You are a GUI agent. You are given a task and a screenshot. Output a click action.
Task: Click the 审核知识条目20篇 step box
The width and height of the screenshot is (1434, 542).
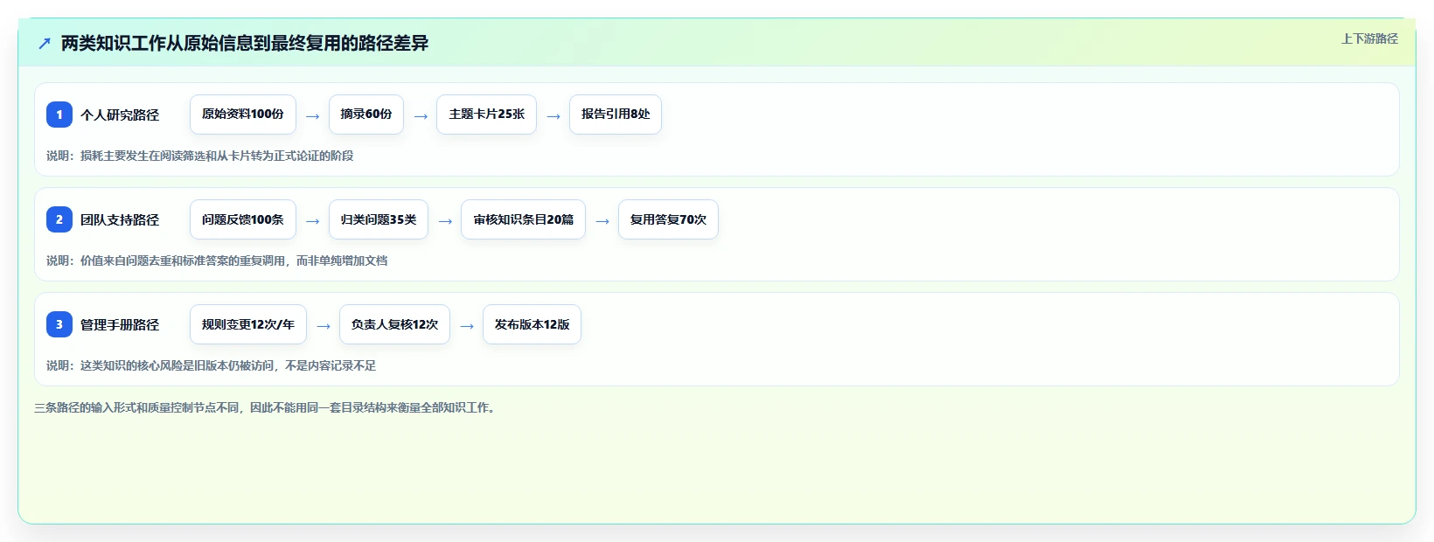coord(523,219)
